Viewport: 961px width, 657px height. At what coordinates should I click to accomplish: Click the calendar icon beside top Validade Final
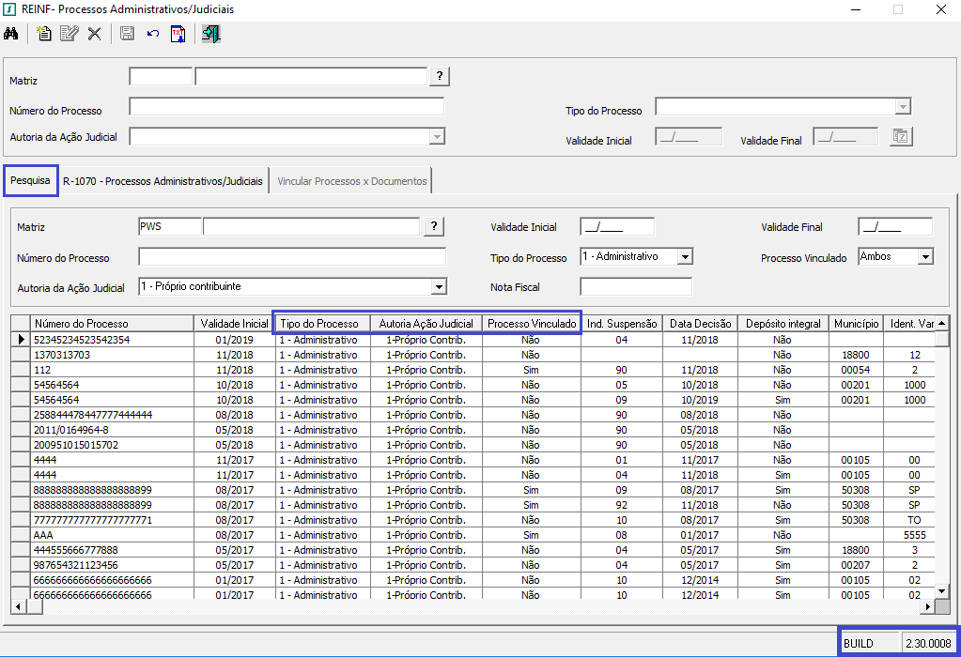pyautogui.click(x=900, y=137)
